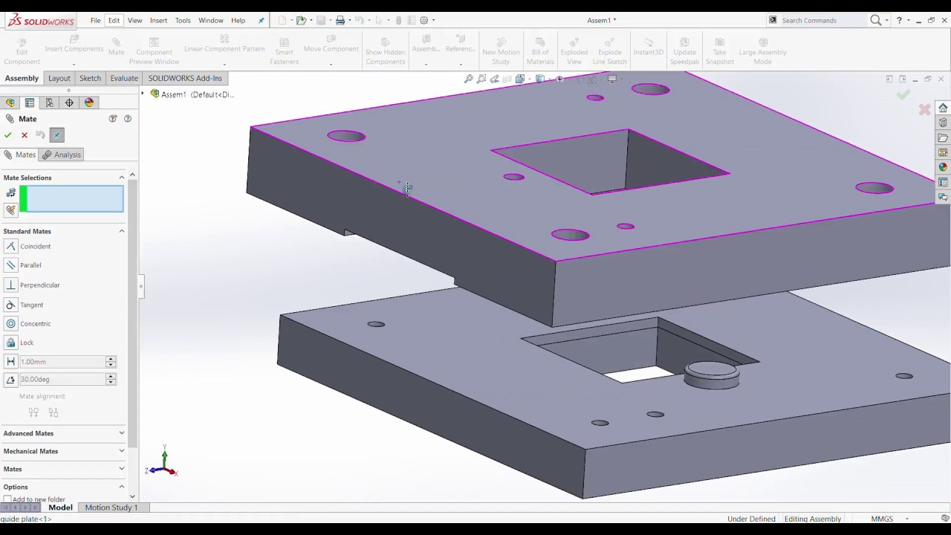Select the Parallel mate icon
Viewport: 951px width, 535px height.
pyautogui.click(x=10, y=265)
